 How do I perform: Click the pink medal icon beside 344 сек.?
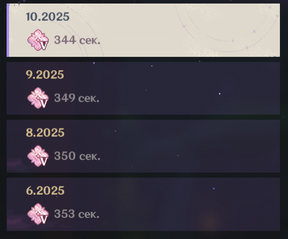tap(38, 40)
